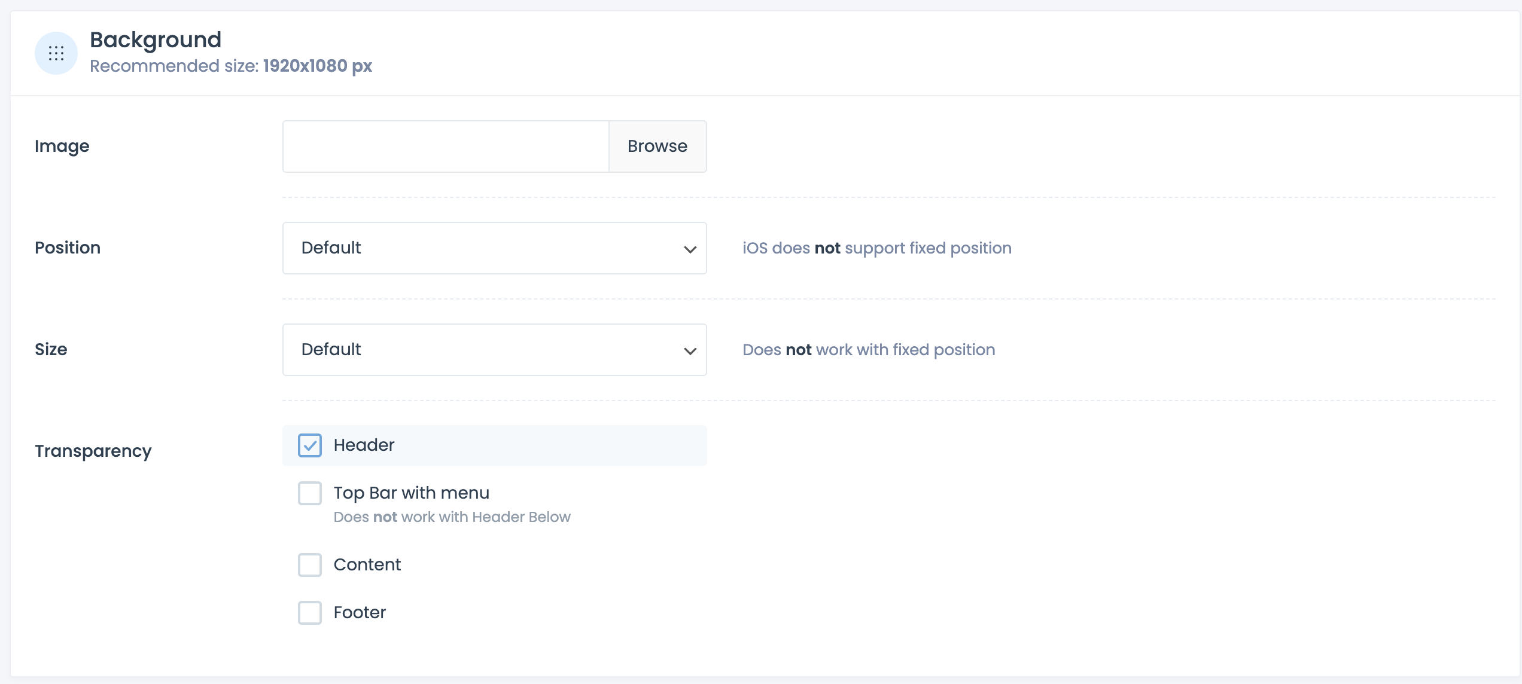Click the Header checkbox label text
This screenshot has width=1522, height=684.
[364, 445]
